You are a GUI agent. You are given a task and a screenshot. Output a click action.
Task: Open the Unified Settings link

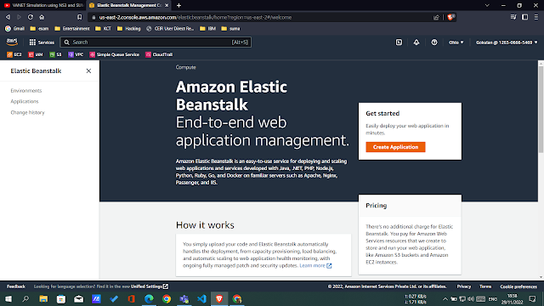(150, 286)
